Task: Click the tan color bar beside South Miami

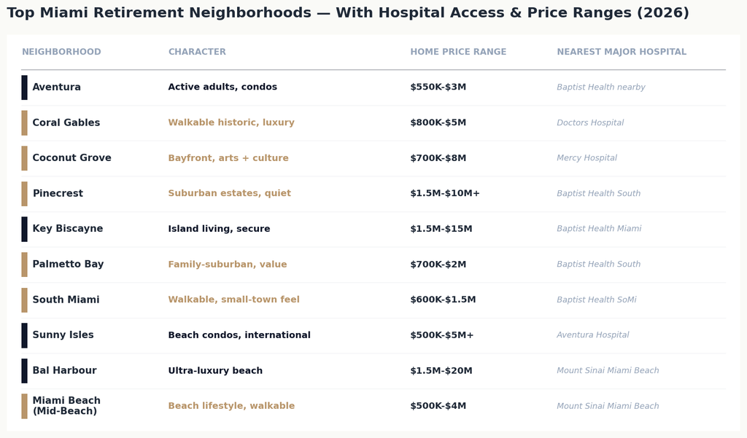Action: pos(24,300)
